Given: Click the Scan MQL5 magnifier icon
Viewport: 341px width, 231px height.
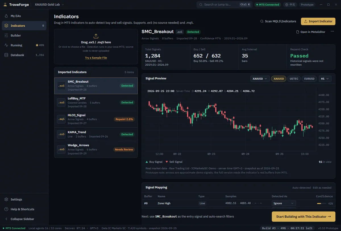Looking at the screenshot, I should (262, 21).
